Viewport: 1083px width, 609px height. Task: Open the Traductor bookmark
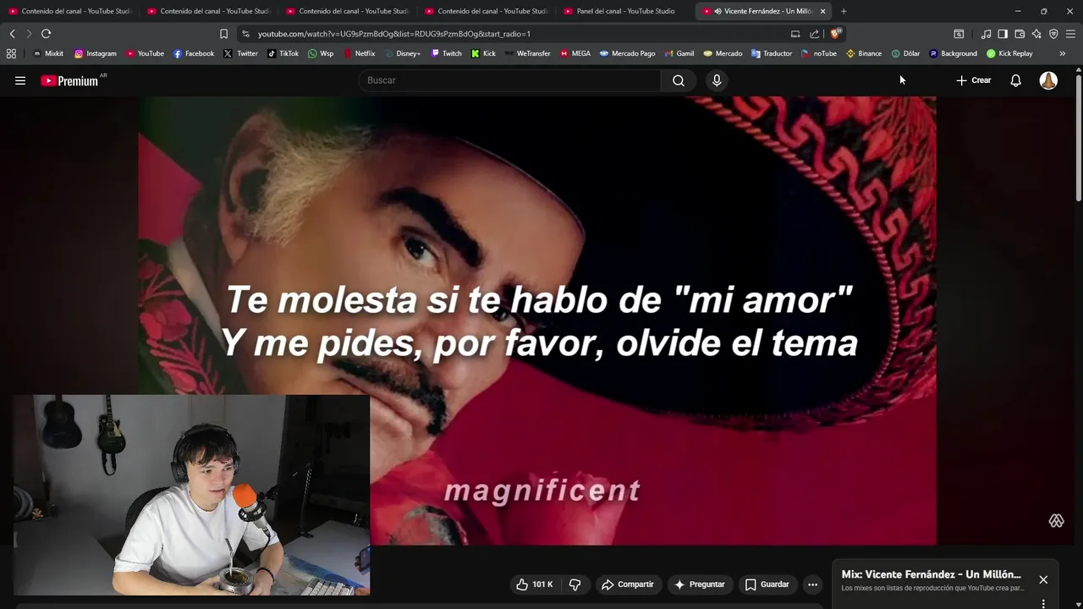point(772,53)
